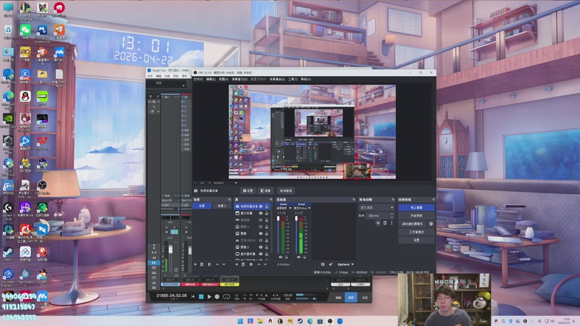Adjust first OBS mixer volume slider
Screen dimensions: 580x326
click(278, 234)
